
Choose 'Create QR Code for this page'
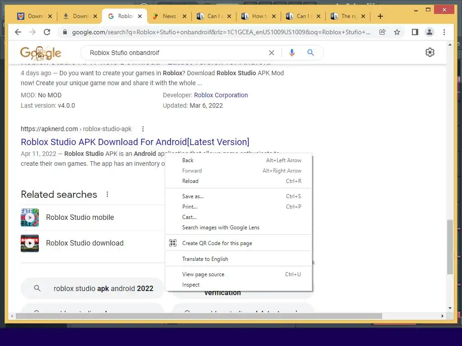pyautogui.click(x=239, y=243)
